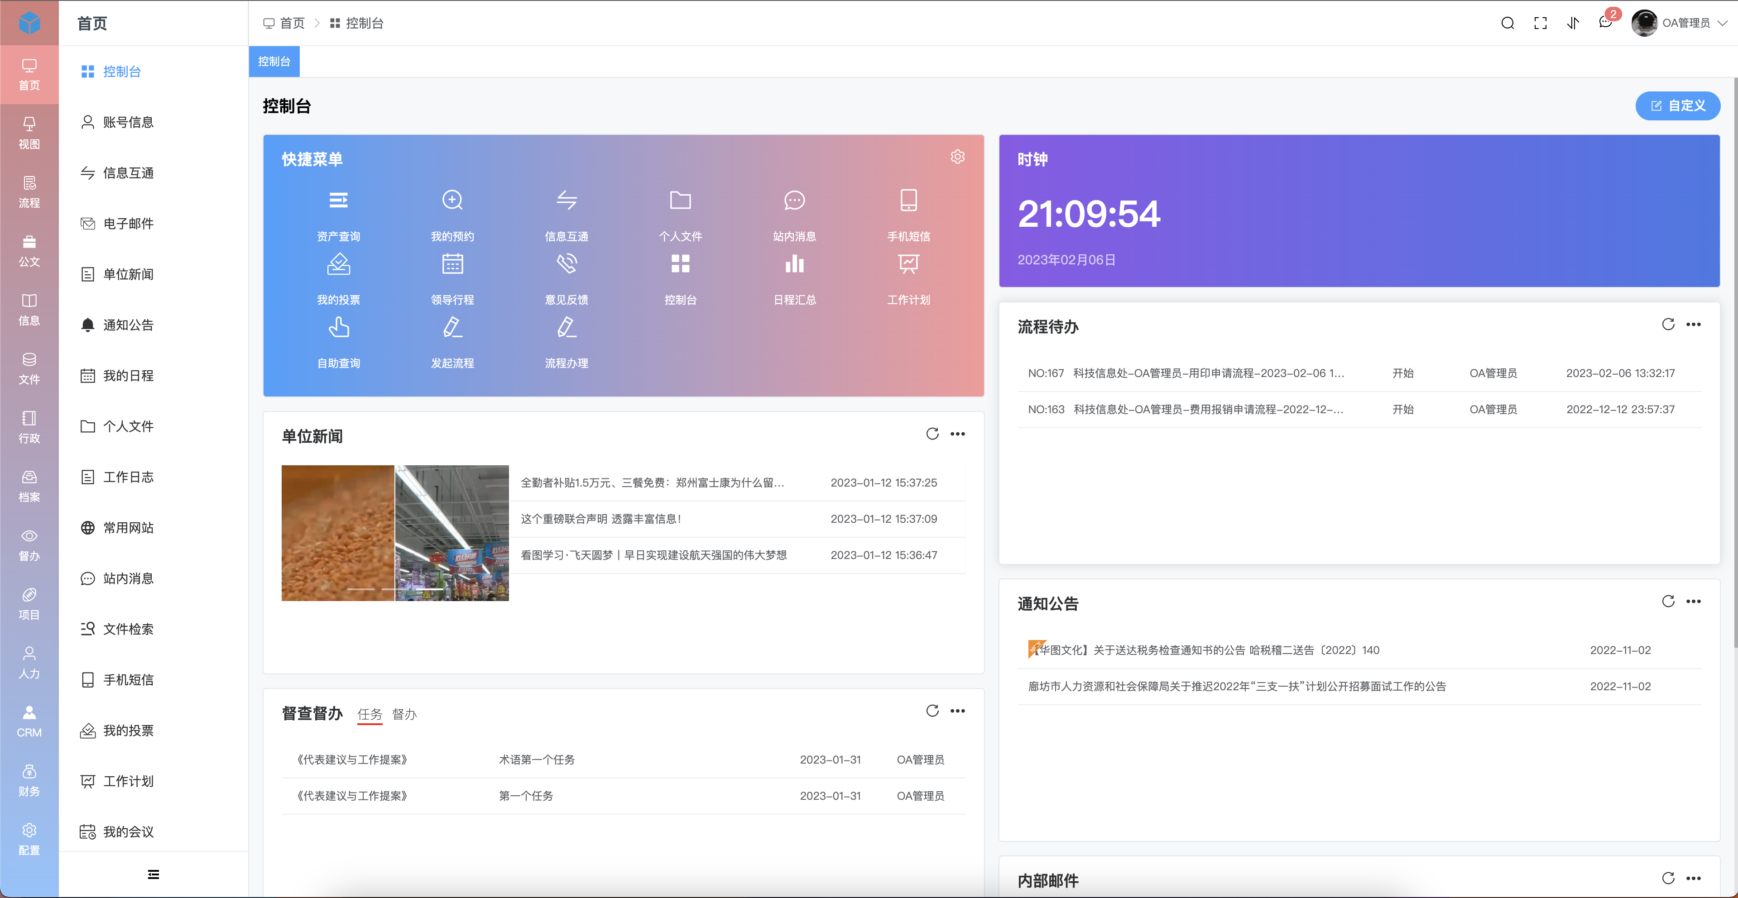
Task: Switch to the 督办 tab in 督查督办
Action: pos(404,714)
